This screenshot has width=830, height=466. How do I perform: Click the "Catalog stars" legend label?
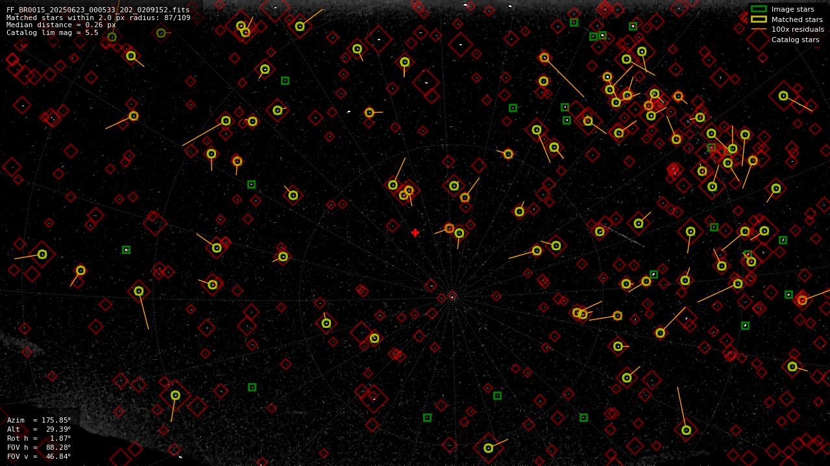[x=795, y=40]
